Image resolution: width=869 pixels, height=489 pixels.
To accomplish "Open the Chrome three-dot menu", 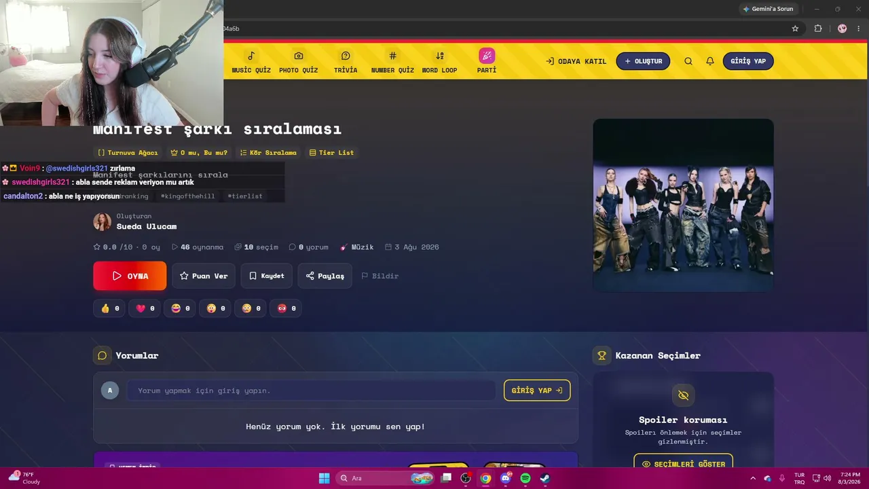I will [858, 29].
